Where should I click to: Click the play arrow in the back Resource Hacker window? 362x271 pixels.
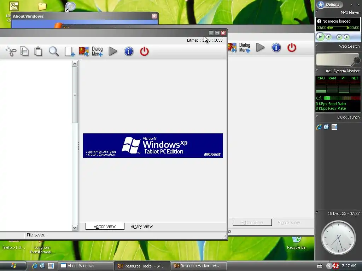[260, 48]
